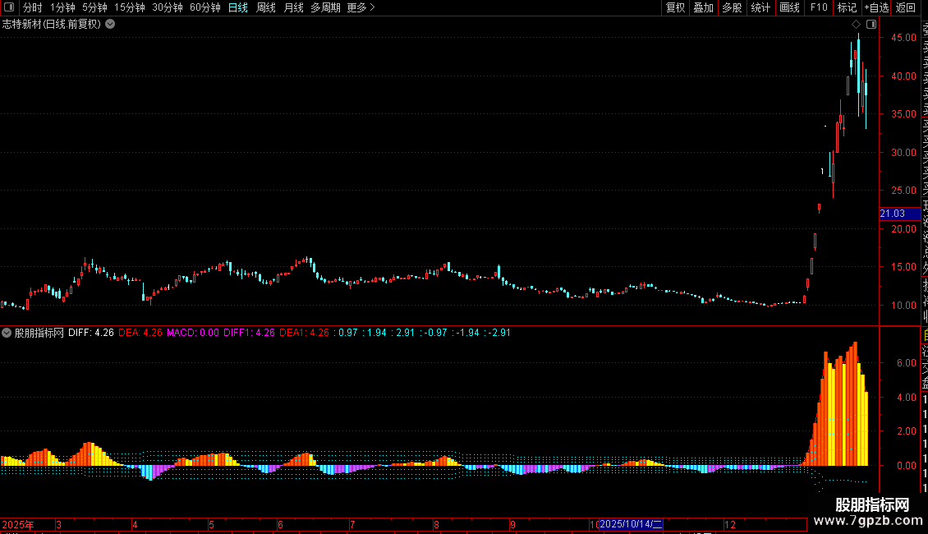Open the 多周期 multi-period view
This screenshot has width=928, height=534.
click(x=325, y=7)
